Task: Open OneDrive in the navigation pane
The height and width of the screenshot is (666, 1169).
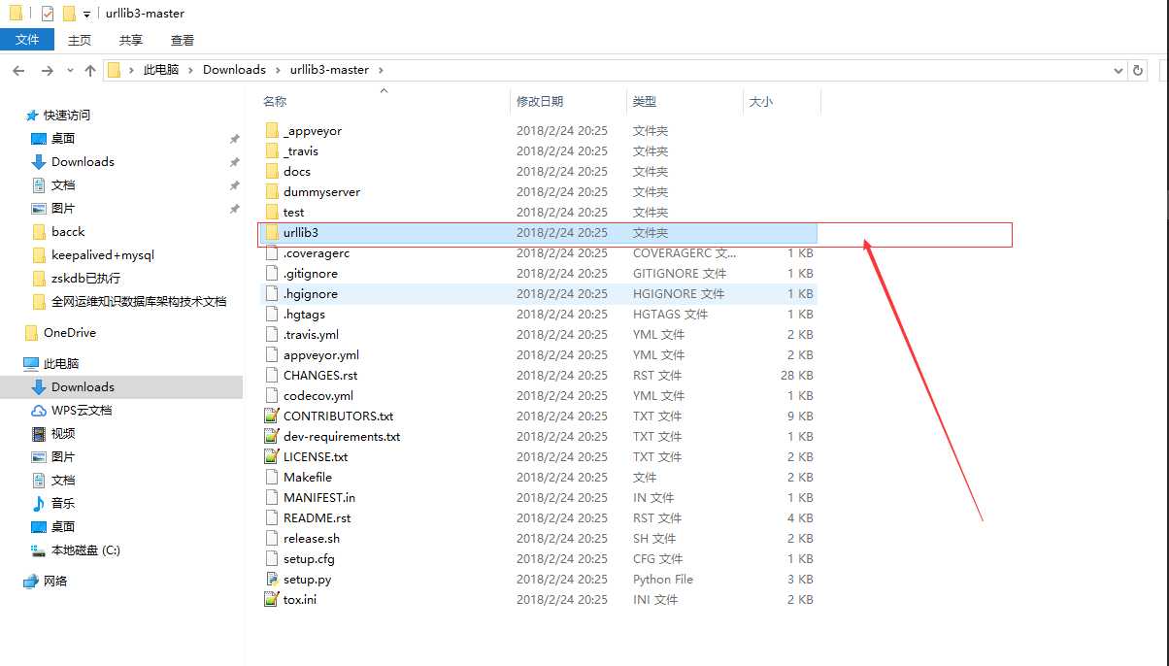Action: [70, 332]
